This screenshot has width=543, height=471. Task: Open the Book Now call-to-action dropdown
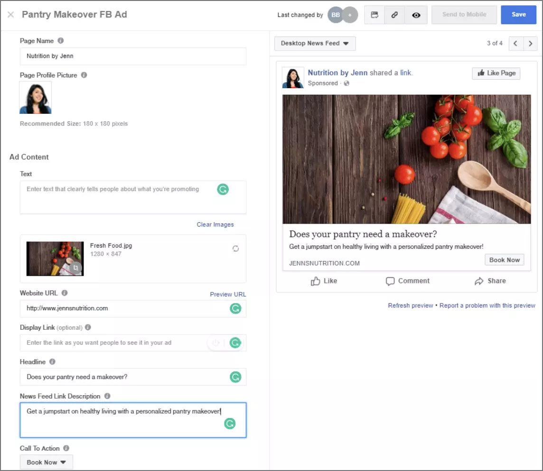(47, 462)
